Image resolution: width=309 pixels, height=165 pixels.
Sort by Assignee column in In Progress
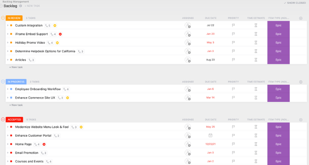pyautogui.click(x=188, y=82)
